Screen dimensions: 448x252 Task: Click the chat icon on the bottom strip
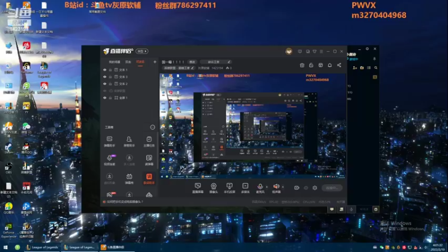[332, 209]
